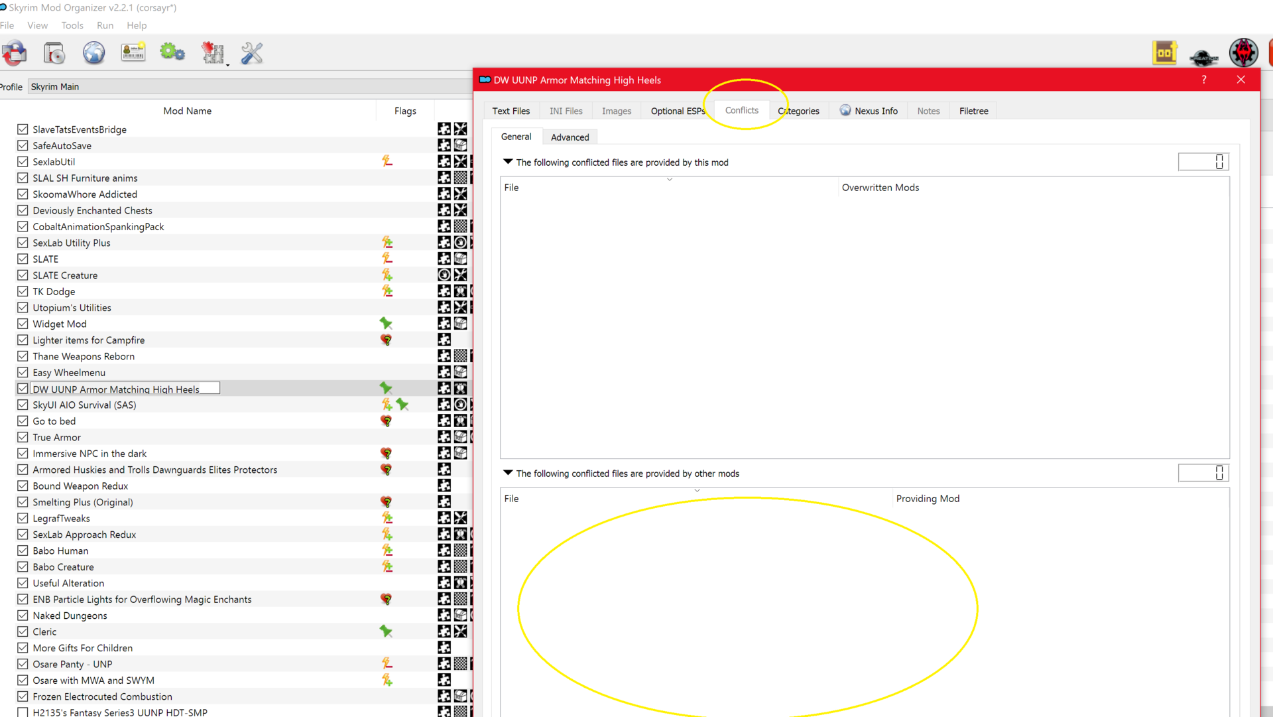
Task: Click the green flag icon on Cleric row
Action: coord(386,631)
